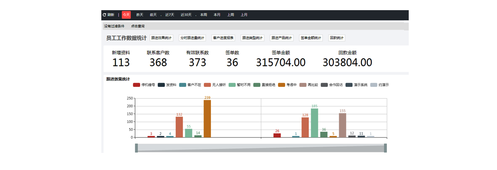Select the 本月 time filter
Screen dimensions: 497x170
[x=217, y=15]
